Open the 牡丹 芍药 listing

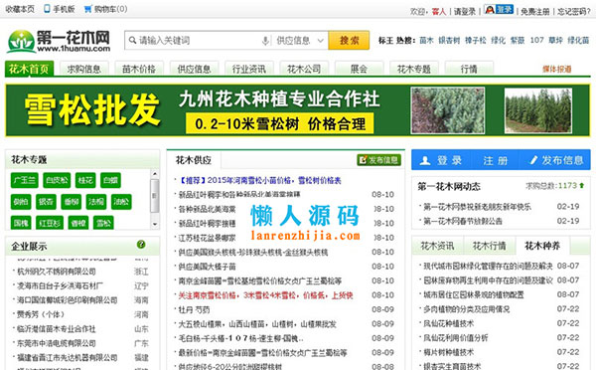(x=194, y=310)
